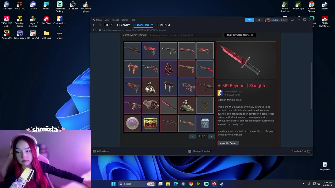Open Among Us desktop icon
The image size is (335, 188).
tap(7, 35)
